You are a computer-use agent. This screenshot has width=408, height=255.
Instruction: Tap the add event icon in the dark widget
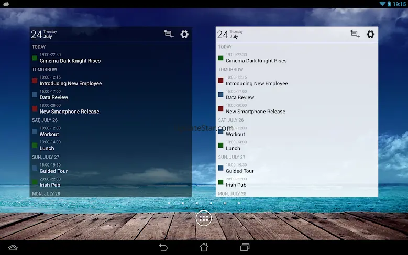(x=169, y=35)
